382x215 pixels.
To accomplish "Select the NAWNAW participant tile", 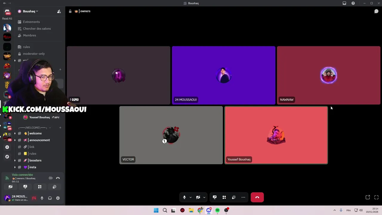I will tap(329, 75).
